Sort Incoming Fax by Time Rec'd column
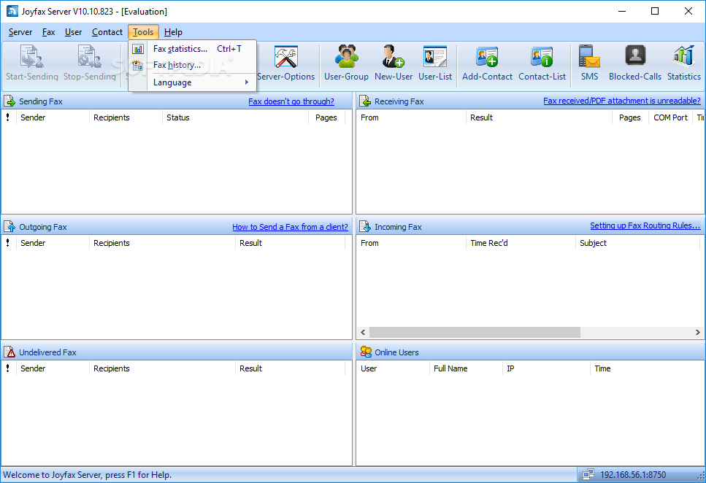This screenshot has height=483, width=706. pos(521,243)
